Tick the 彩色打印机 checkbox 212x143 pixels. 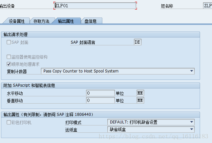pyautogui.click(x=9, y=122)
